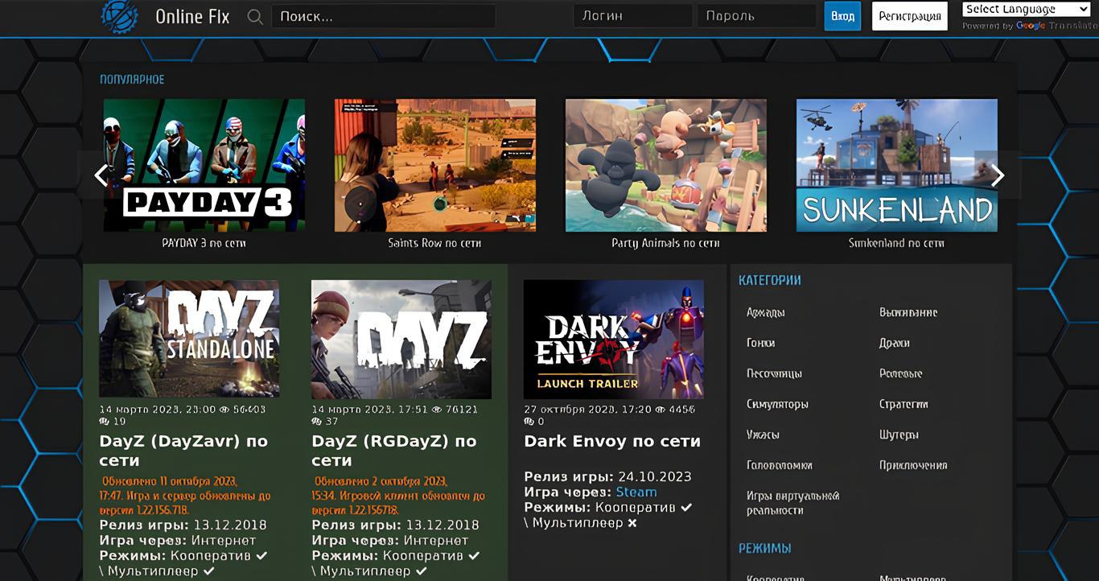Click the Кооператив checkmark on Dark Envoy
The image size is (1099, 581).
686,508
